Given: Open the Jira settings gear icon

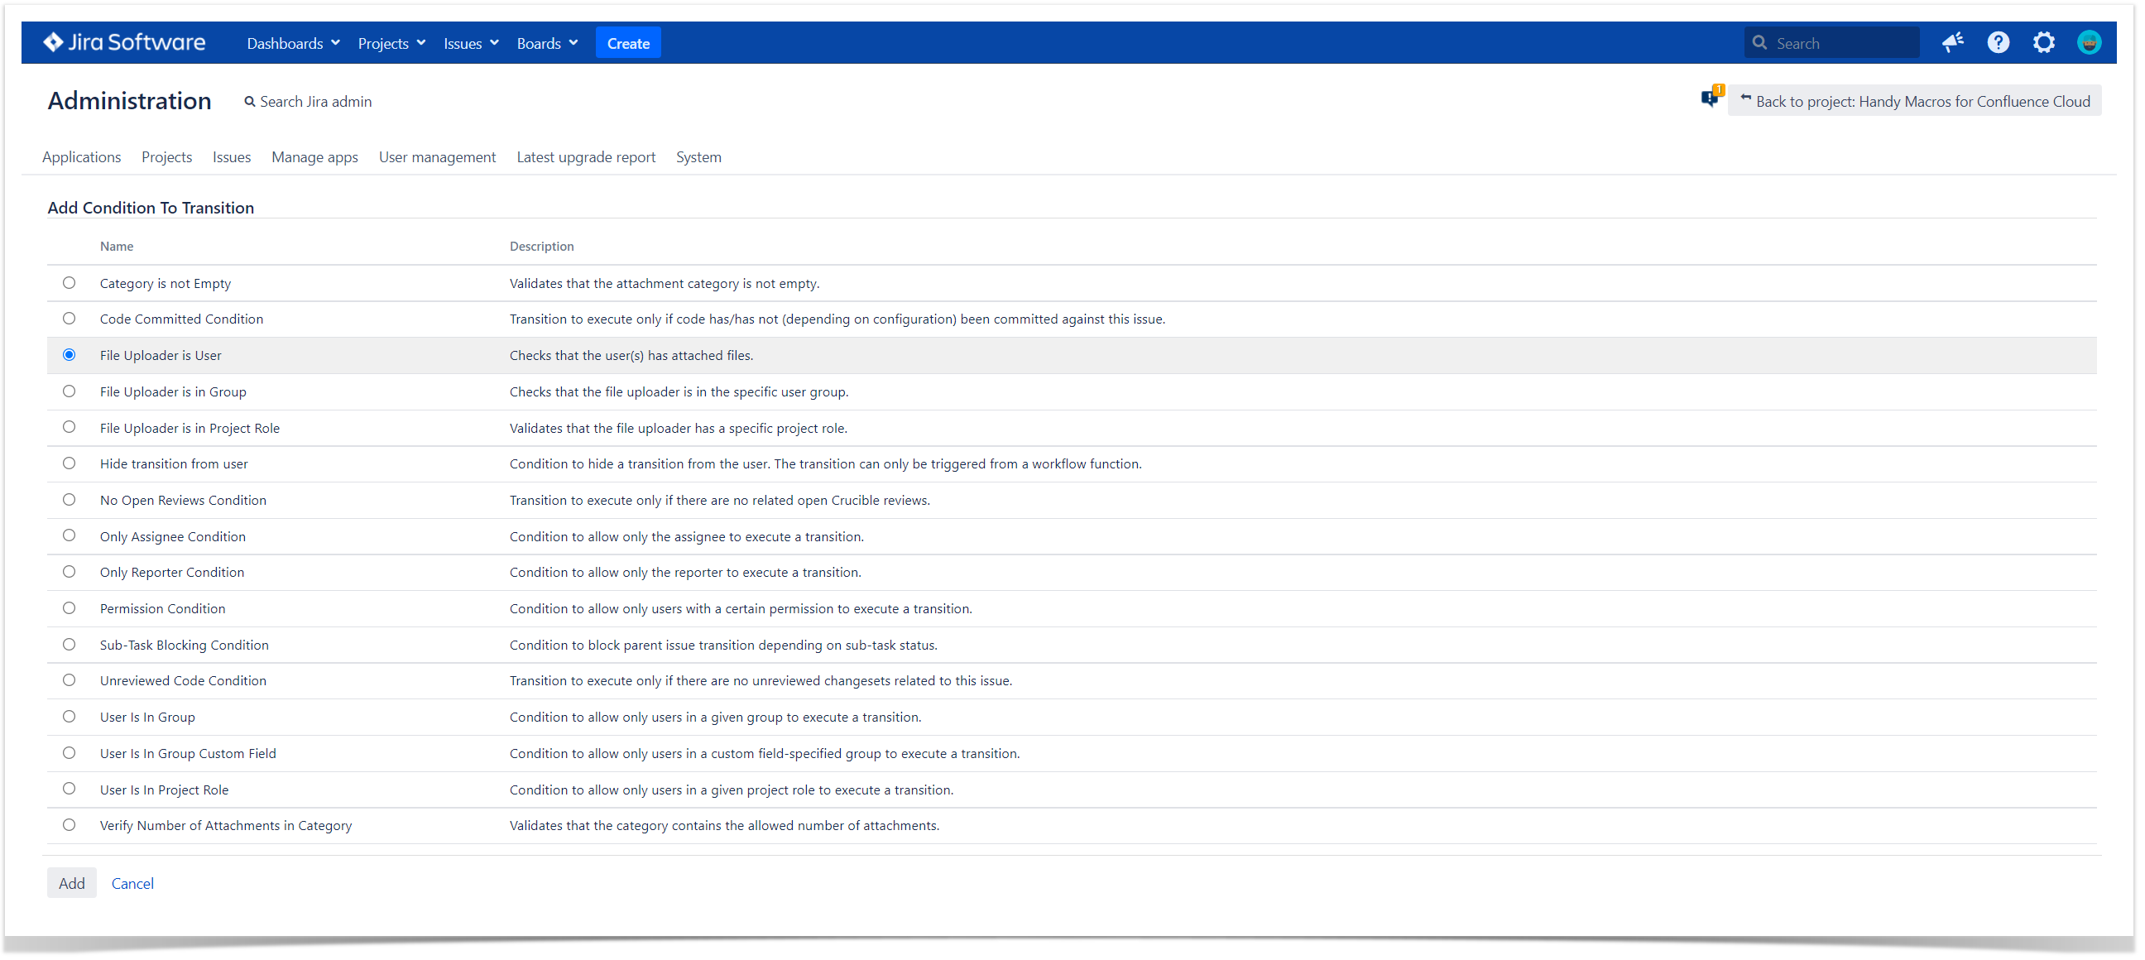Looking at the screenshot, I should pos(2044,42).
